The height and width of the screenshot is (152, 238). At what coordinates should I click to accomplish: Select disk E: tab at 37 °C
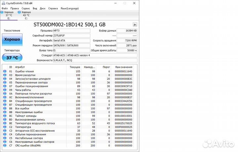pos(9,15)
